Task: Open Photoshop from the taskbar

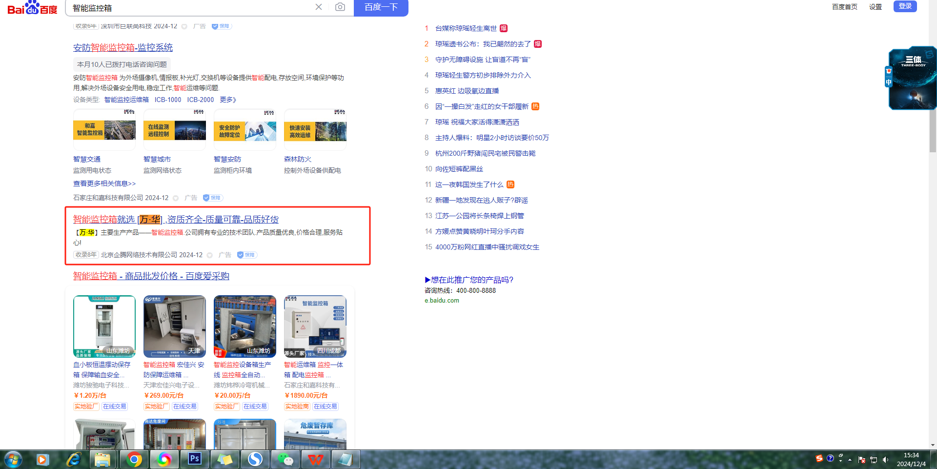Action: [195, 459]
